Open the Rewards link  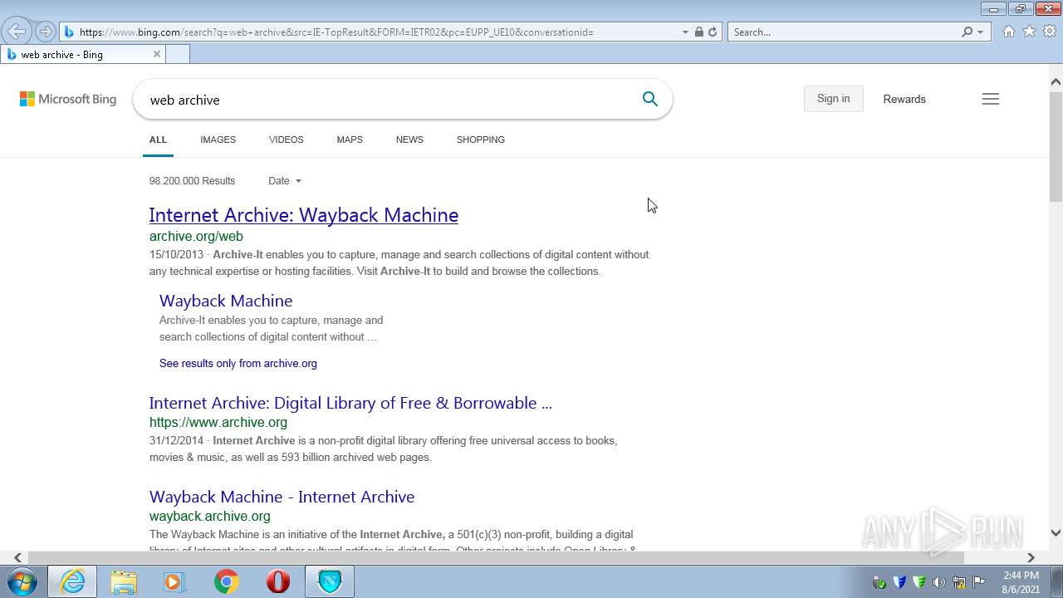pyautogui.click(x=904, y=99)
